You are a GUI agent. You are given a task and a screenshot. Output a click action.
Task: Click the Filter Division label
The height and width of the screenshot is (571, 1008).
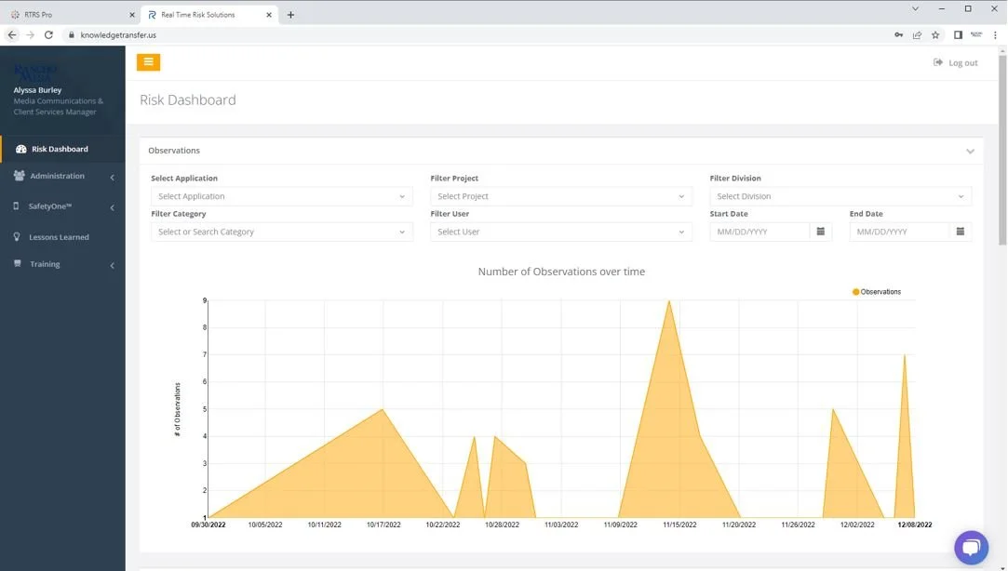point(734,178)
